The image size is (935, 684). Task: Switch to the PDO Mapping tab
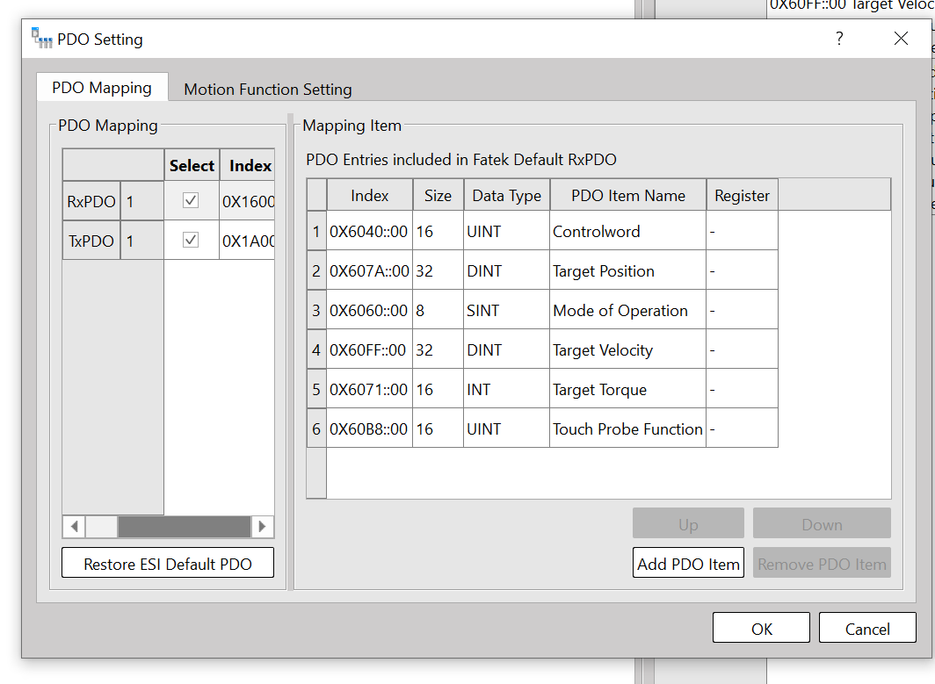coord(102,88)
